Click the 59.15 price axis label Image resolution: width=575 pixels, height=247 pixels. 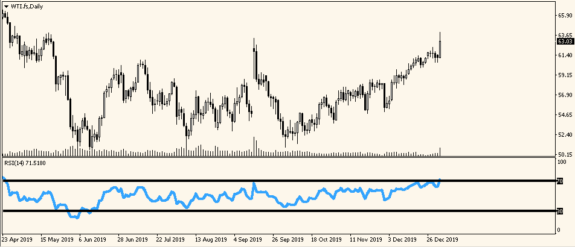565,75
